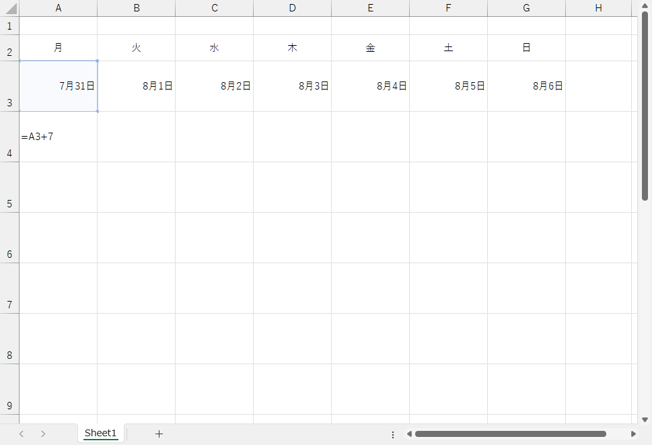This screenshot has width=652, height=445.
Task: Go to previous sheet with left arrow
Action: pos(22,434)
